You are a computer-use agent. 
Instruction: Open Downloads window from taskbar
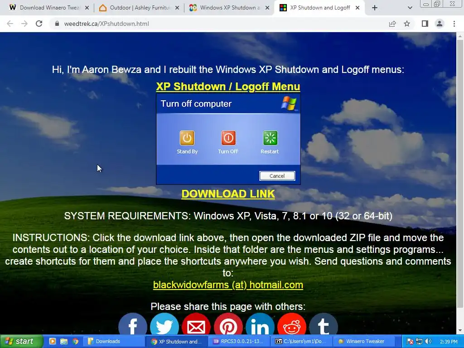click(x=113, y=342)
